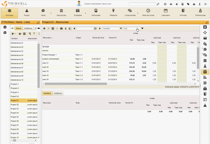Open the Milestone module
210x144 pixels.
point(113,13)
